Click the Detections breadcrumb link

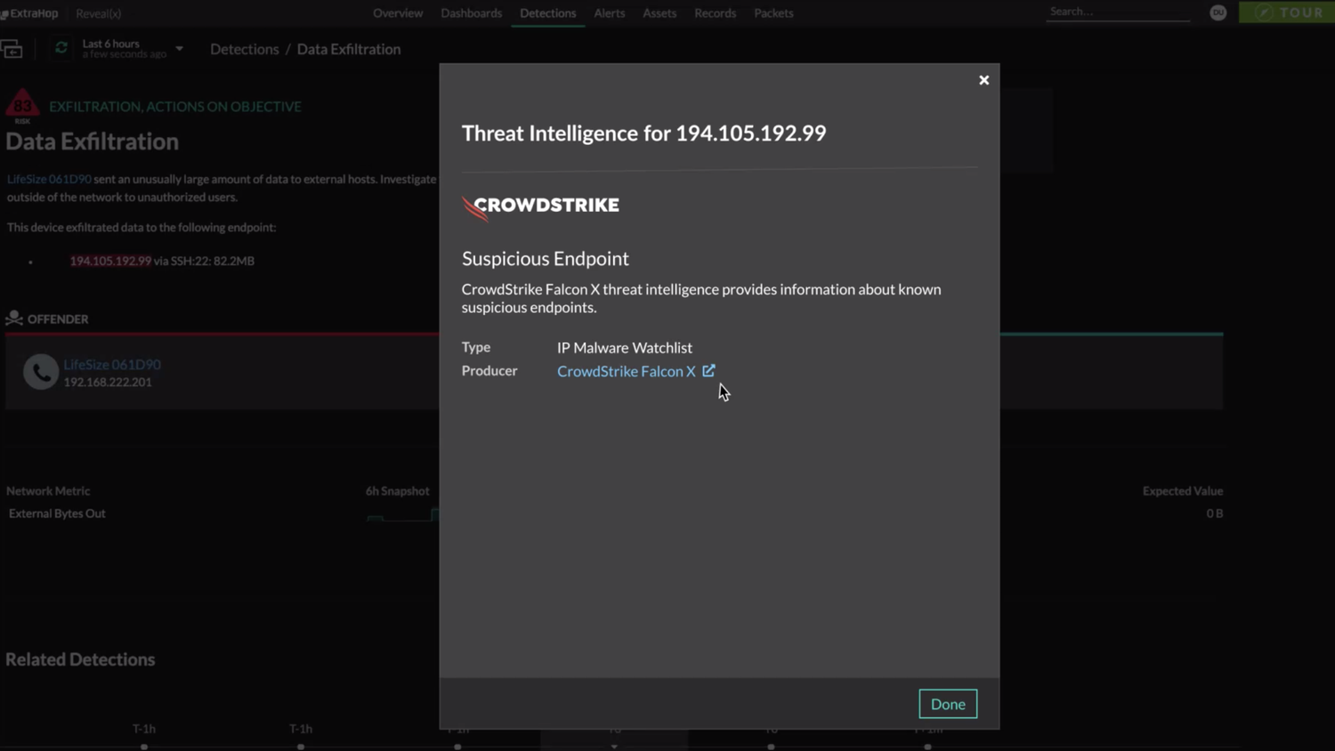(x=244, y=49)
